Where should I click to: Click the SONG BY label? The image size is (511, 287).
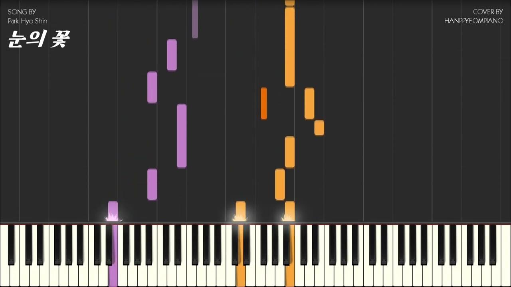click(22, 12)
